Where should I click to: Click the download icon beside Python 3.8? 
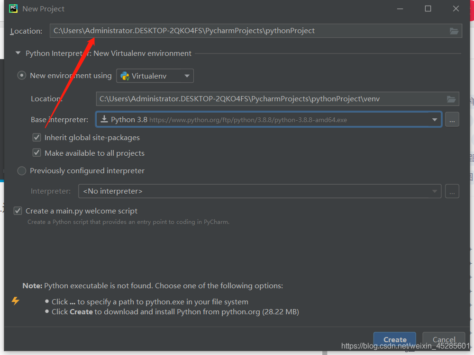[x=104, y=119]
